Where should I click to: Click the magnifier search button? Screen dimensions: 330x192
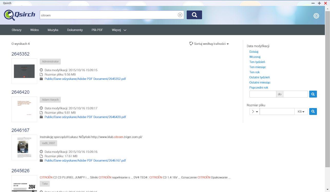tap(194, 15)
